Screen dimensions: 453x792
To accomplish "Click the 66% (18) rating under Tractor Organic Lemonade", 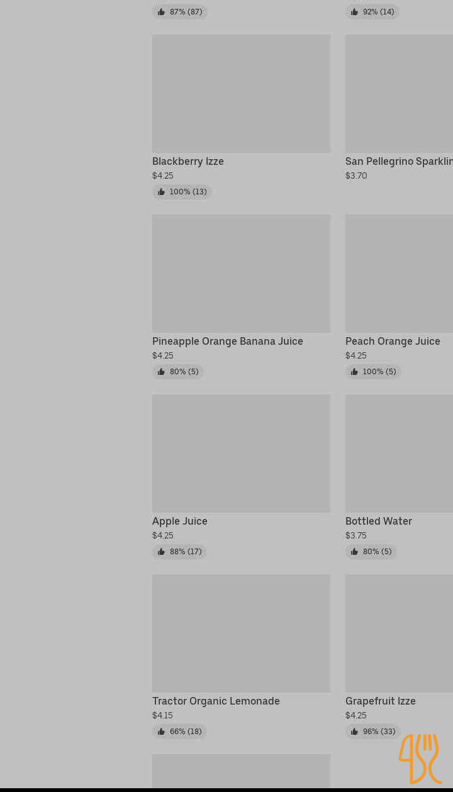I will 179,732.
